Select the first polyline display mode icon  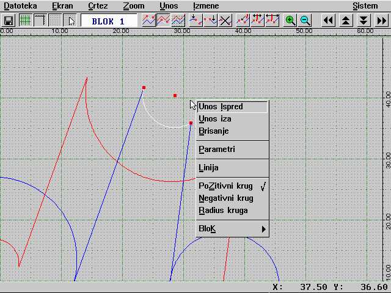coord(148,20)
